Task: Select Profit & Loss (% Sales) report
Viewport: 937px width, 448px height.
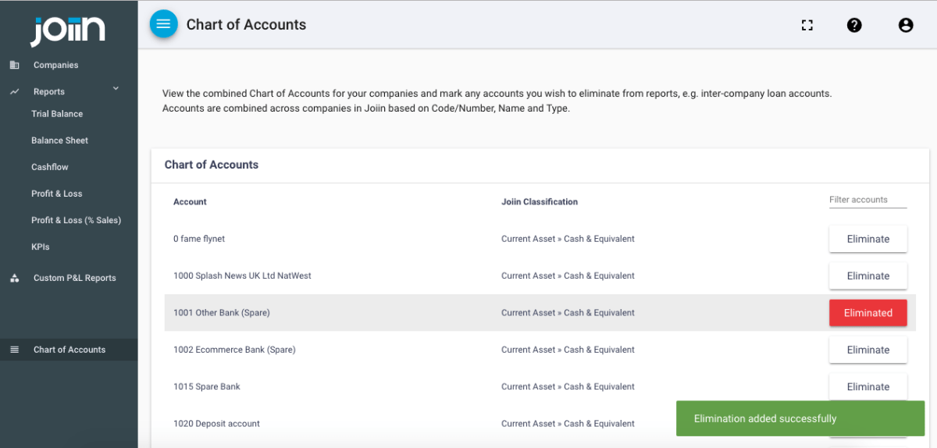Action: 76,220
